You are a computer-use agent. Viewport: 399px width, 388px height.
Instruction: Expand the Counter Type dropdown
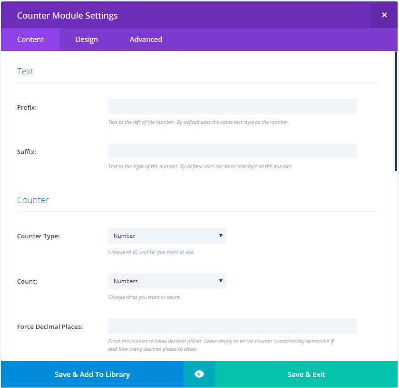click(167, 236)
